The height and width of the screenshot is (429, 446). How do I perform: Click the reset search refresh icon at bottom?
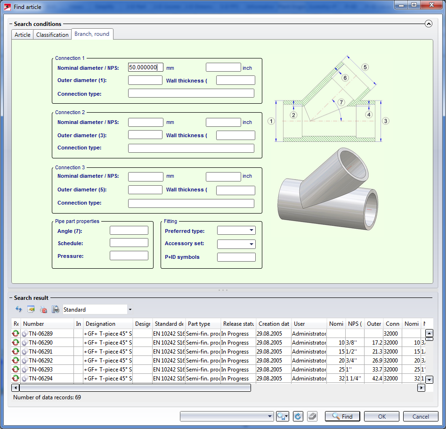[x=297, y=416]
